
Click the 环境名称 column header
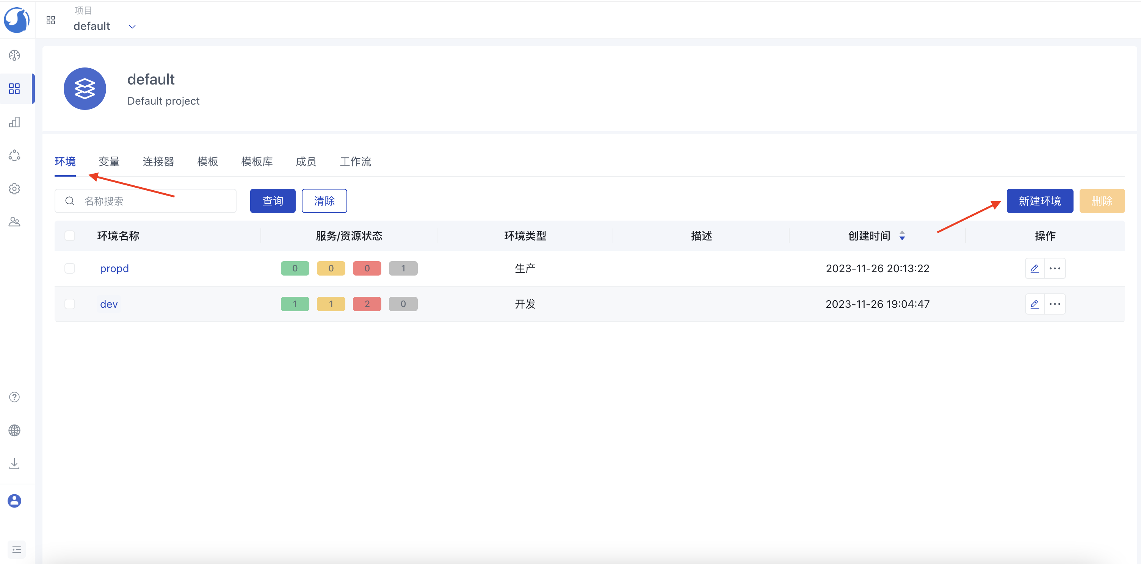click(118, 236)
